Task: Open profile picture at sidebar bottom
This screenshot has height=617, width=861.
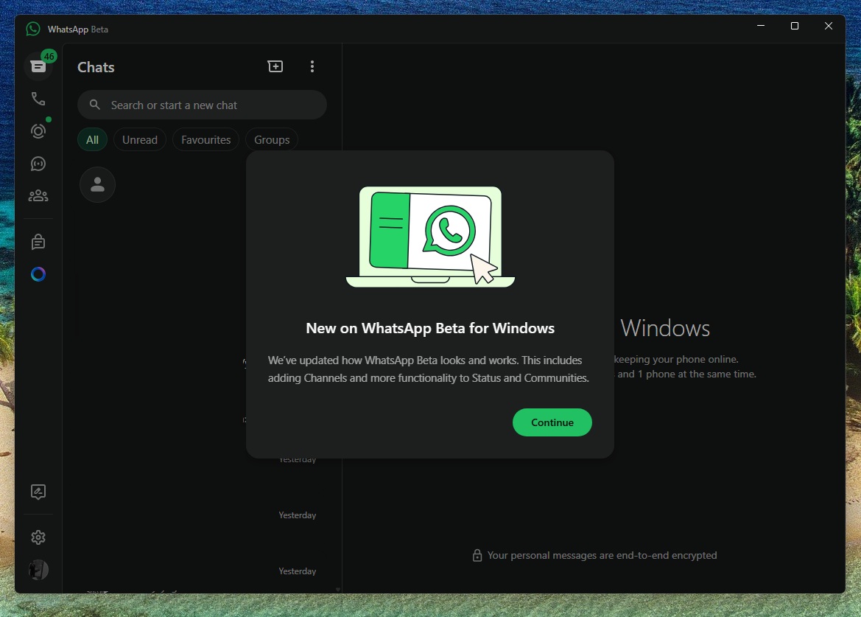Action: click(x=38, y=570)
